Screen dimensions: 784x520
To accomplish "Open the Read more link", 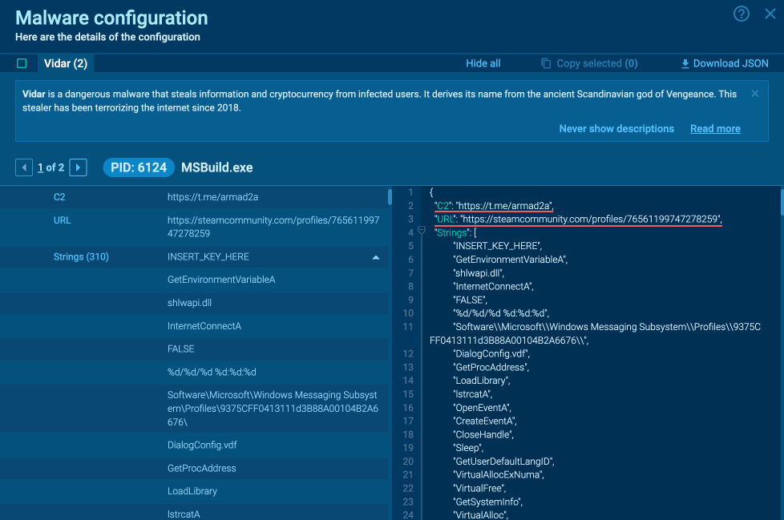I will (715, 128).
